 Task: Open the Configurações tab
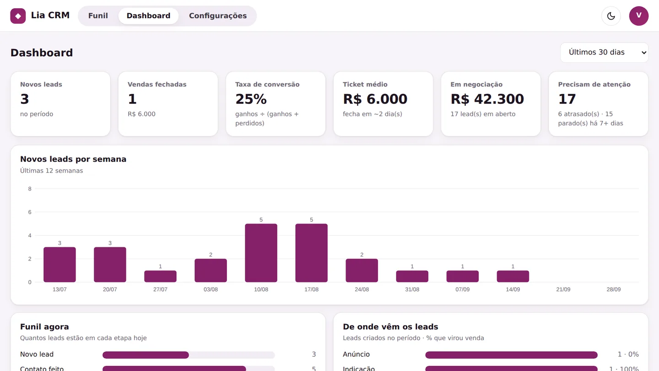(218, 16)
